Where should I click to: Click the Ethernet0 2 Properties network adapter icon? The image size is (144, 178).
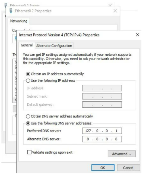tap(11, 11)
